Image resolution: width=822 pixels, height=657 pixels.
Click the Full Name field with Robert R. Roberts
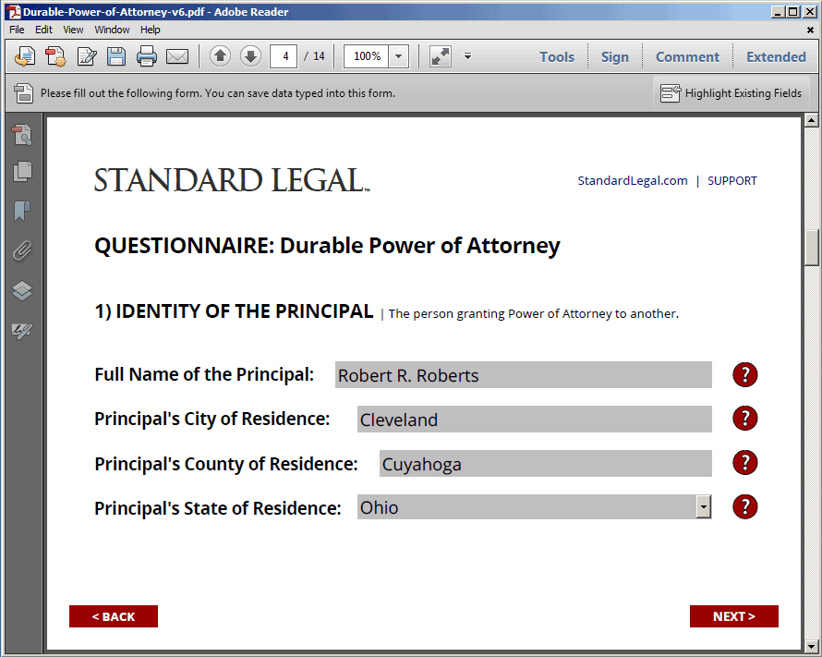coord(523,375)
